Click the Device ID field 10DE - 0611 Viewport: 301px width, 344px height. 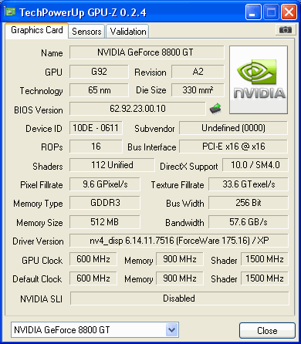point(96,128)
